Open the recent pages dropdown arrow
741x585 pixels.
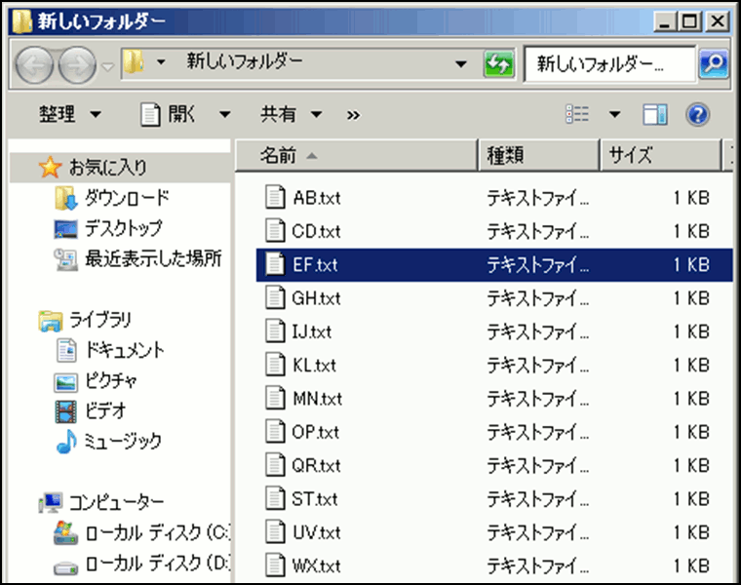[107, 66]
